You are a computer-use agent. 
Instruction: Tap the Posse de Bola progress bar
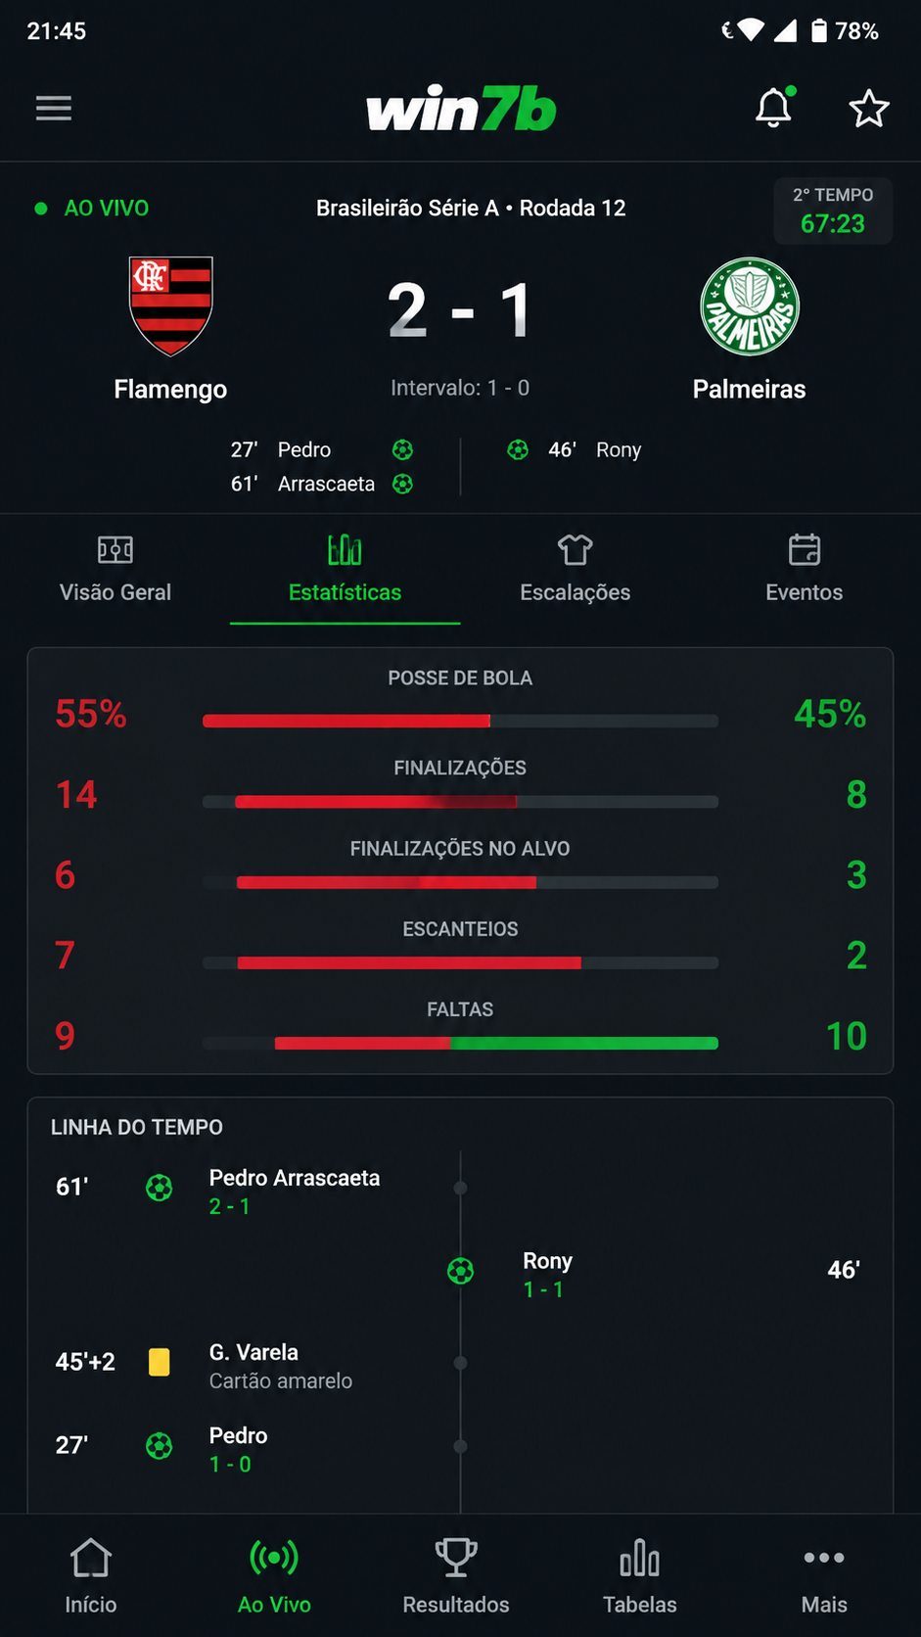[x=460, y=722]
